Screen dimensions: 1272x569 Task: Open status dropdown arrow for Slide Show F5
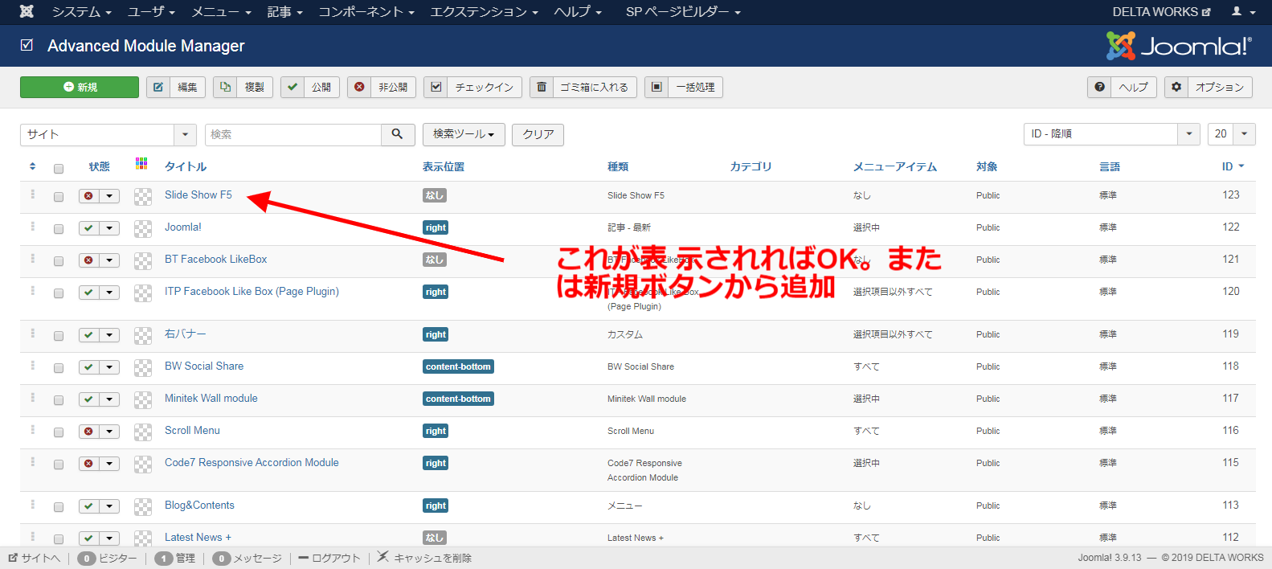pyautogui.click(x=109, y=196)
